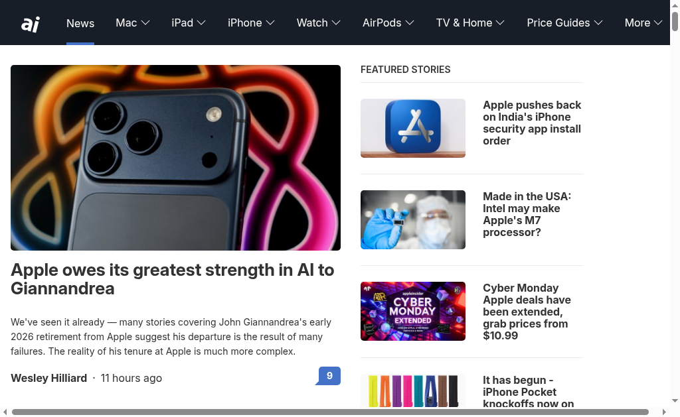
Task: Click the horizontal scrollbar at the bottom
Action: coord(330,412)
